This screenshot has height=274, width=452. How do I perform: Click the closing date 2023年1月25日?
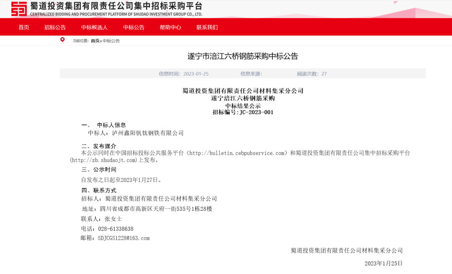tap(383, 264)
